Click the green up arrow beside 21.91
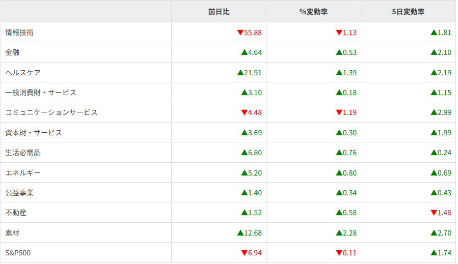Image resolution: width=458 pixels, height=264 pixels. click(240, 73)
